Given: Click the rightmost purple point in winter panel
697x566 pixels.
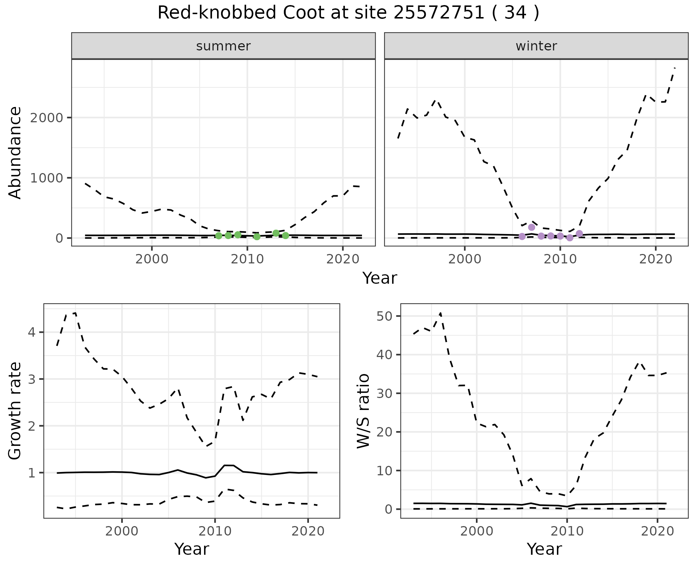Looking at the screenshot, I should (x=579, y=234).
